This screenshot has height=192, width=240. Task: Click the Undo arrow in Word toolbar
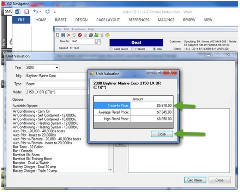pyautogui.click(x=36, y=12)
